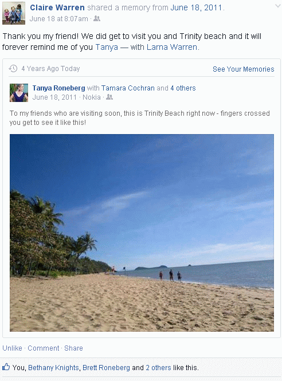Click See Your Memories link

click(x=244, y=69)
